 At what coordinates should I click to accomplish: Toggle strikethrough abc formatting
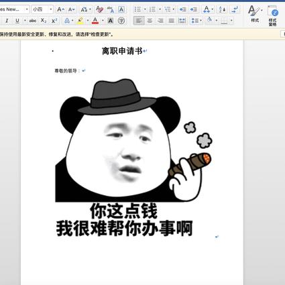pos(33,21)
